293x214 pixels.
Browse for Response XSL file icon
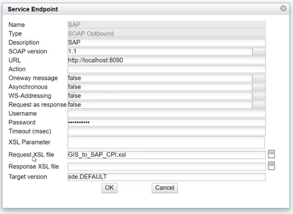[271, 166]
